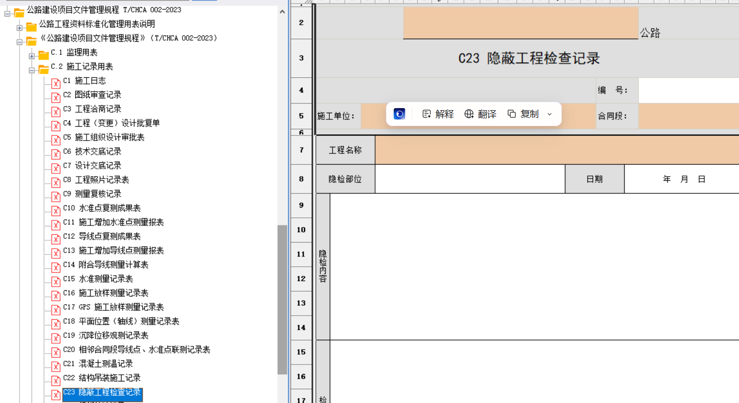Expand the 公路工程资料标准化管理用表说明 node

20,28
